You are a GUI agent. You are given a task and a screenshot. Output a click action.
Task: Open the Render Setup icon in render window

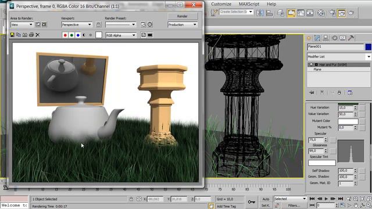(x=143, y=24)
